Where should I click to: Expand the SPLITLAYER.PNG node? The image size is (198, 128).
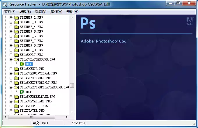[11, 111]
